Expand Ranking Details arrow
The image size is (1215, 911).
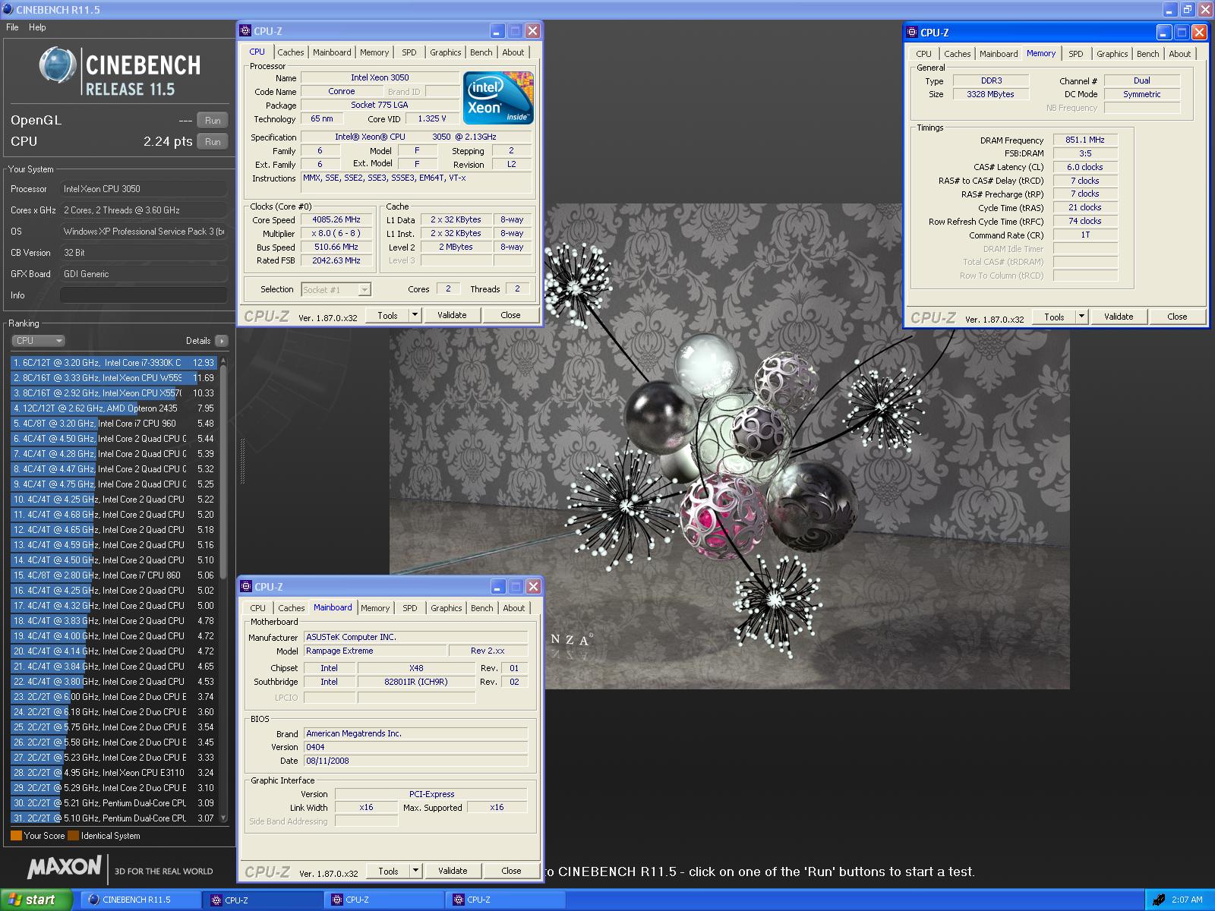tap(221, 341)
